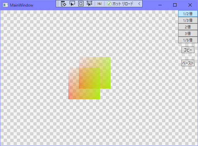The width and height of the screenshot is (198, 146).
Task: Click the 3倍 scale button
Action: tap(188, 33)
